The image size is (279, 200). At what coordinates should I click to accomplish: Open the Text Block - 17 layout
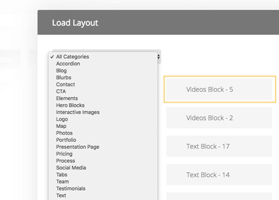point(219,146)
